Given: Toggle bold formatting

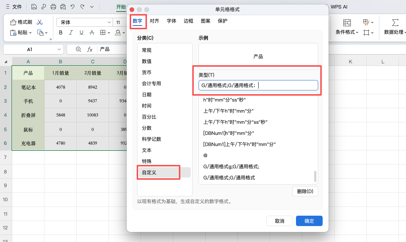Looking at the screenshot, I should click(61, 33).
